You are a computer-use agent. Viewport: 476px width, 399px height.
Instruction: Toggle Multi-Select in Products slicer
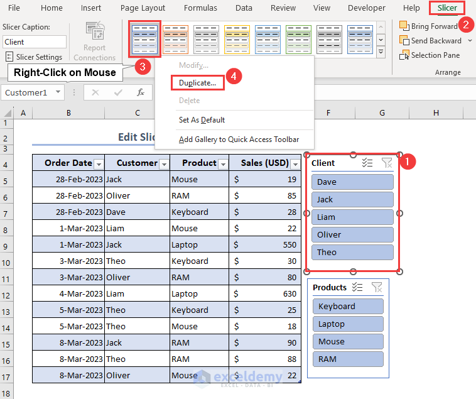tap(357, 287)
